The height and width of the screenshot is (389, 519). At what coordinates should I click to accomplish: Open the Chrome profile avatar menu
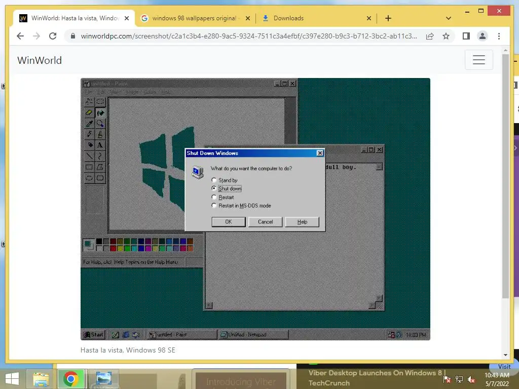pos(483,36)
